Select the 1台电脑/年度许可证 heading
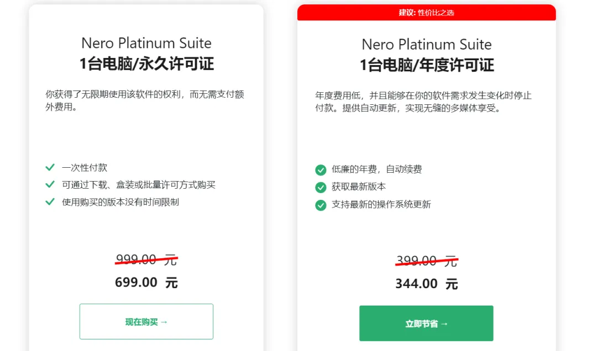 coord(427,65)
